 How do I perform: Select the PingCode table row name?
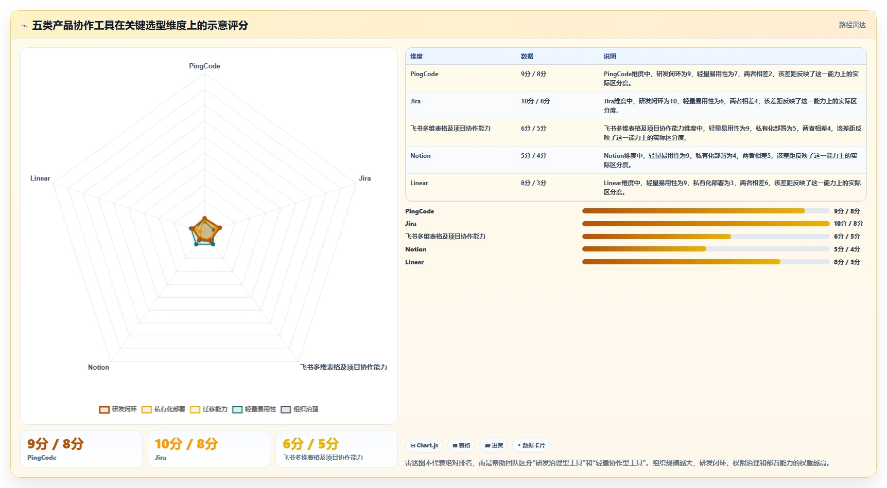tap(424, 74)
